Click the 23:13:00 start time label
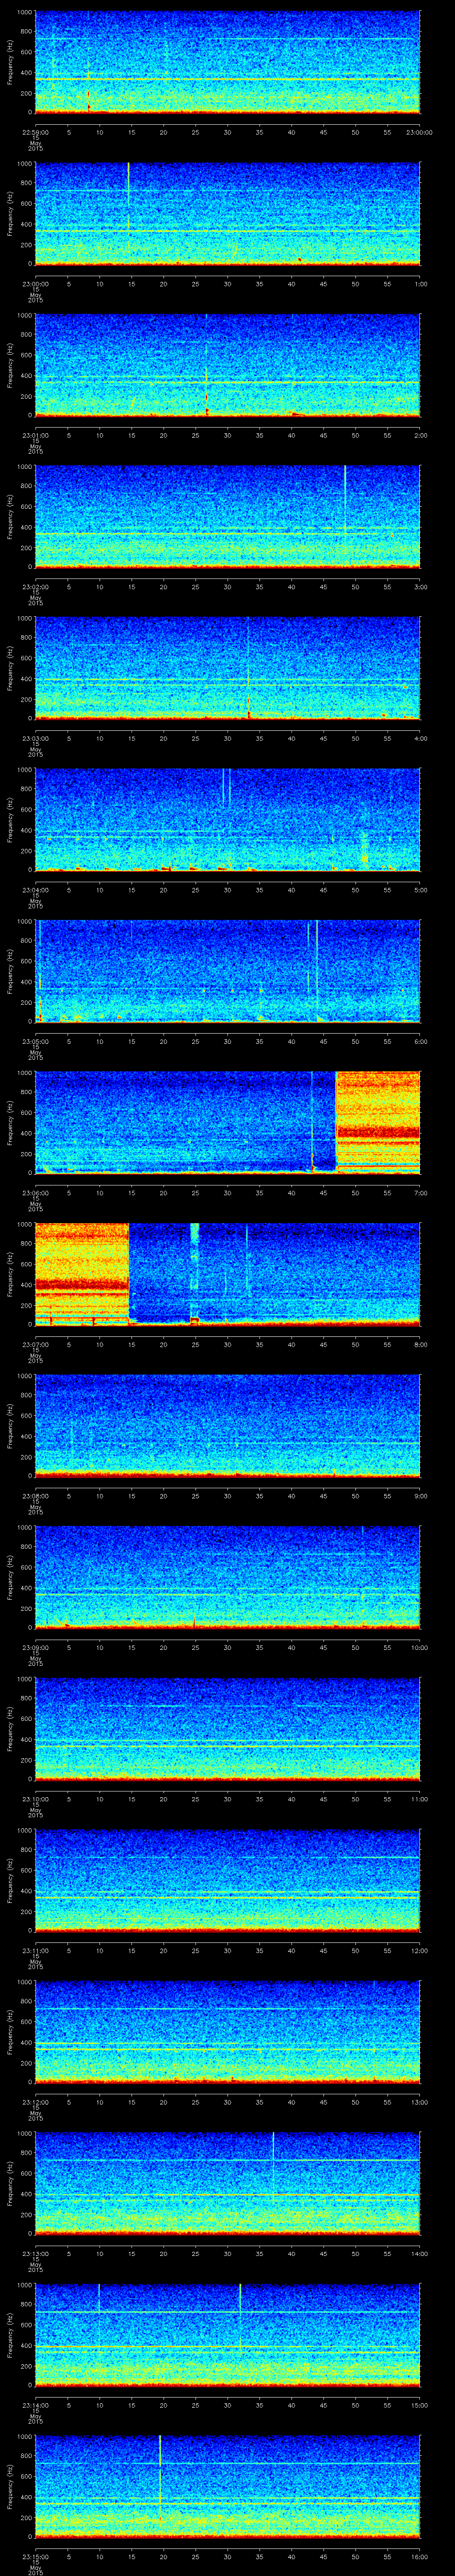This screenshot has height=2576, width=455. point(35,2252)
